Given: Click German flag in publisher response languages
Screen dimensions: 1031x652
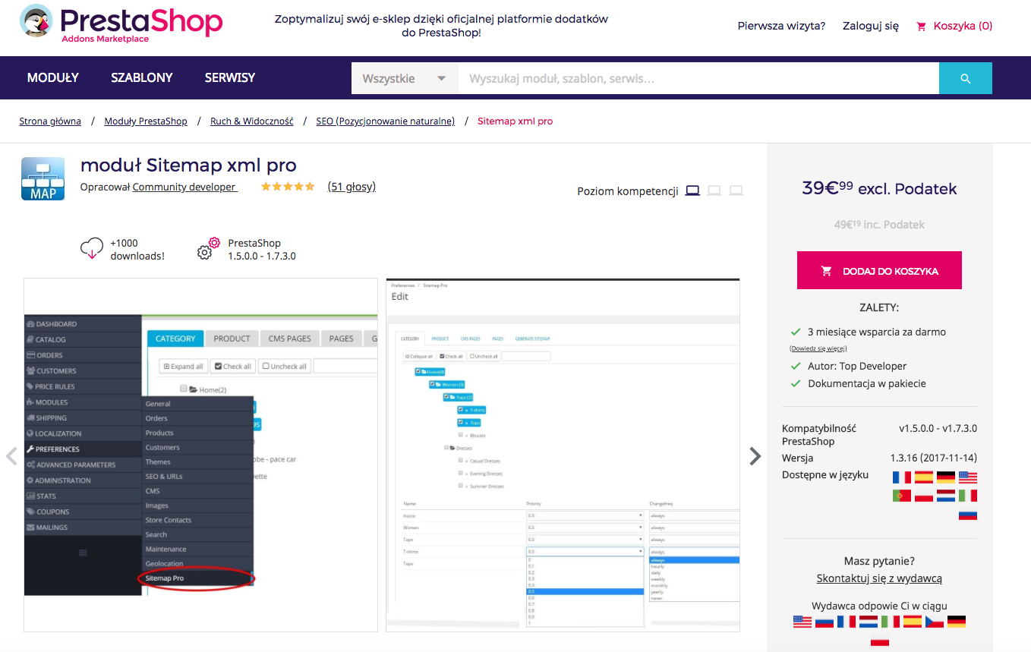Looking at the screenshot, I should click(x=957, y=622).
